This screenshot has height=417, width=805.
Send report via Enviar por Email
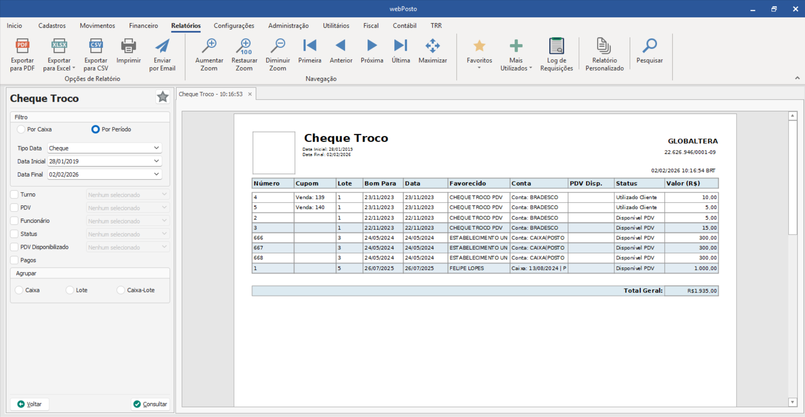pos(162,46)
